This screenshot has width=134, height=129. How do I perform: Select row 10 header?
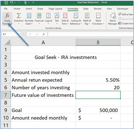(x=6, y=118)
